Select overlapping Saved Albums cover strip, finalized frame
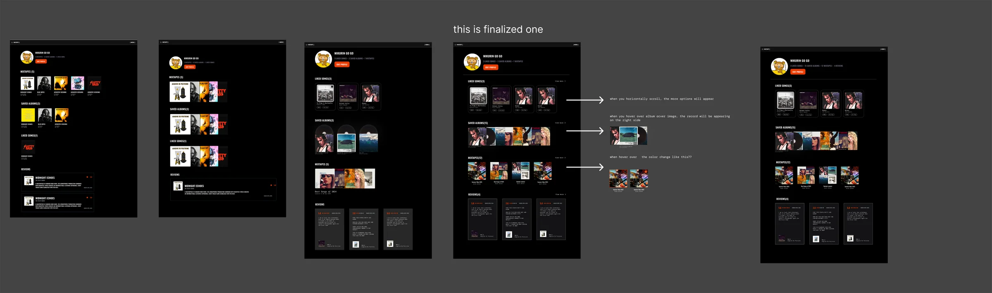 coord(509,136)
